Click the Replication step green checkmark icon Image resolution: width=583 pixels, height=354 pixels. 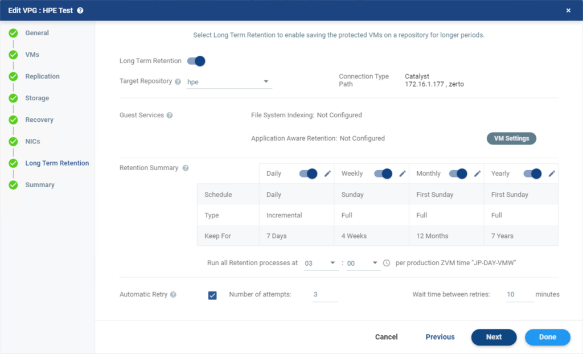[x=14, y=77]
